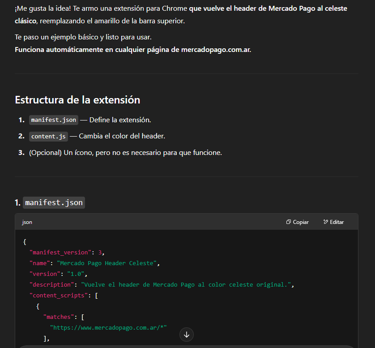This screenshot has height=348, width=375.
Task: Click the 'Estructura de la extensión' heading
Action: 77,100
